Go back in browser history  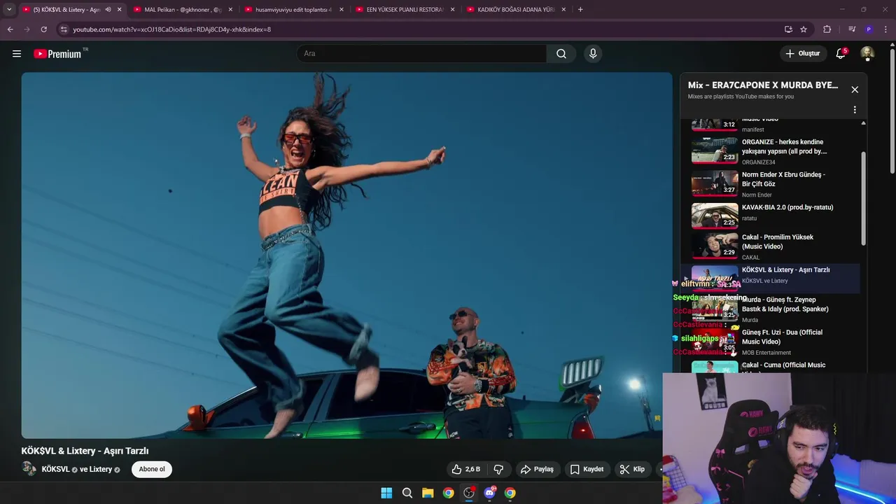click(10, 29)
